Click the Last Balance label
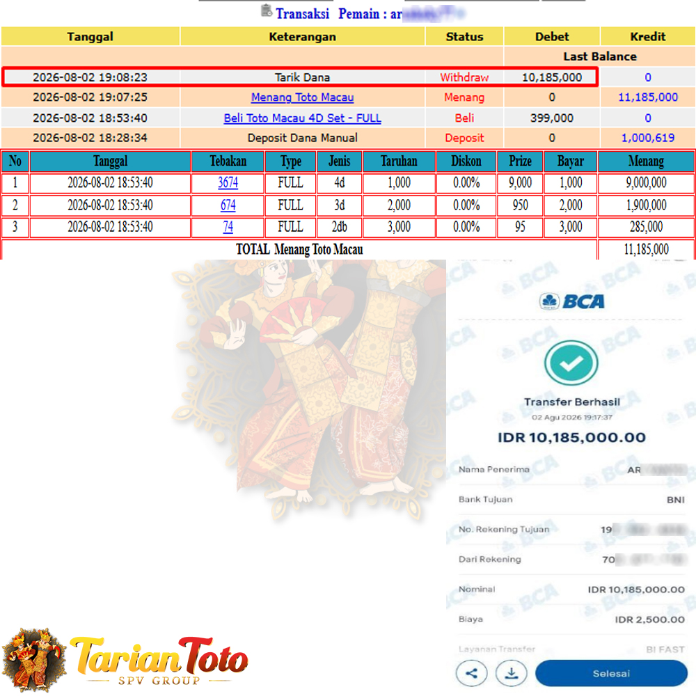The image size is (696, 696). 600,56
